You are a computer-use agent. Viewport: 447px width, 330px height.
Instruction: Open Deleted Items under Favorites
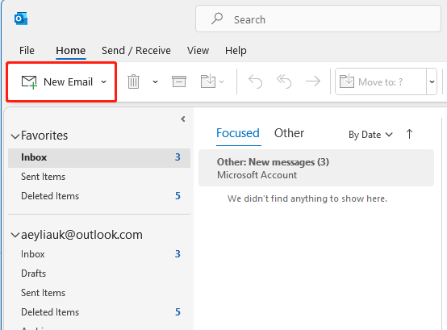(x=99, y=196)
